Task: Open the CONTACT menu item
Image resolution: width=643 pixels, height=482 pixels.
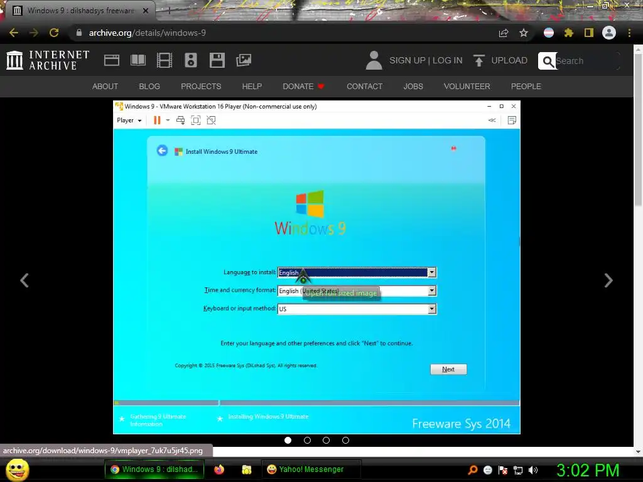Action: coord(365,87)
